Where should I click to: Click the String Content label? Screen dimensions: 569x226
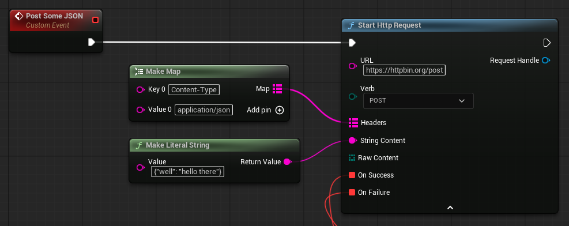click(x=383, y=141)
